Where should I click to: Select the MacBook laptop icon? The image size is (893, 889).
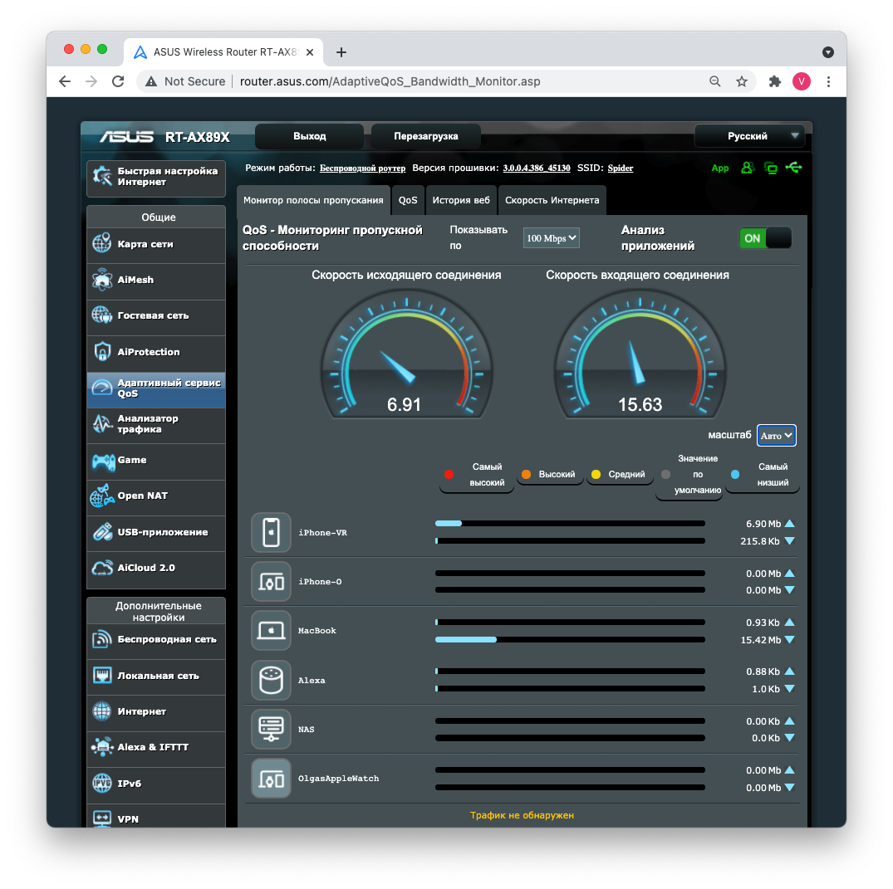click(271, 631)
